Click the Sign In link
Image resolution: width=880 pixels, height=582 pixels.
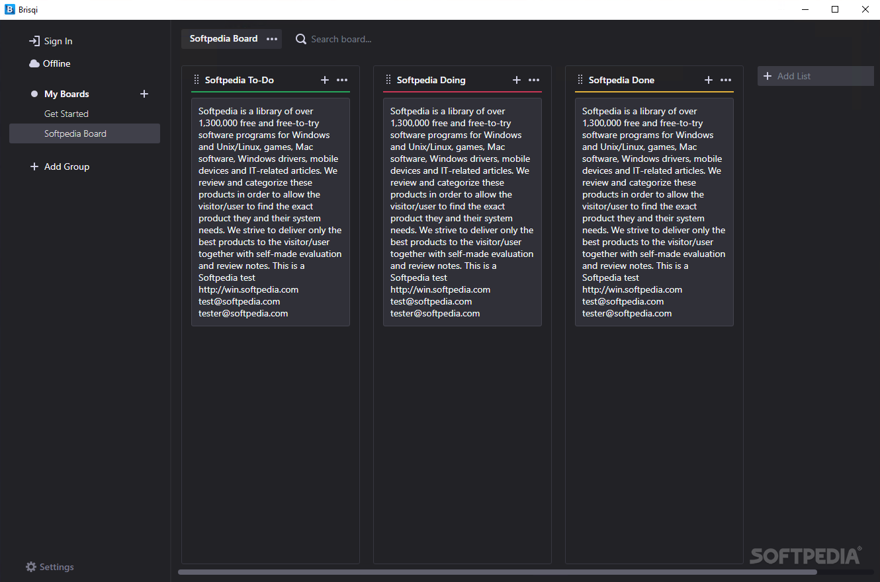pos(58,41)
